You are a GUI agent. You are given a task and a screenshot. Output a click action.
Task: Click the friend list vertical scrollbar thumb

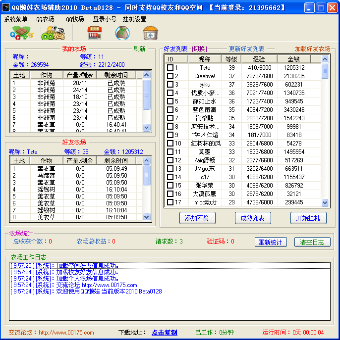click(325, 71)
